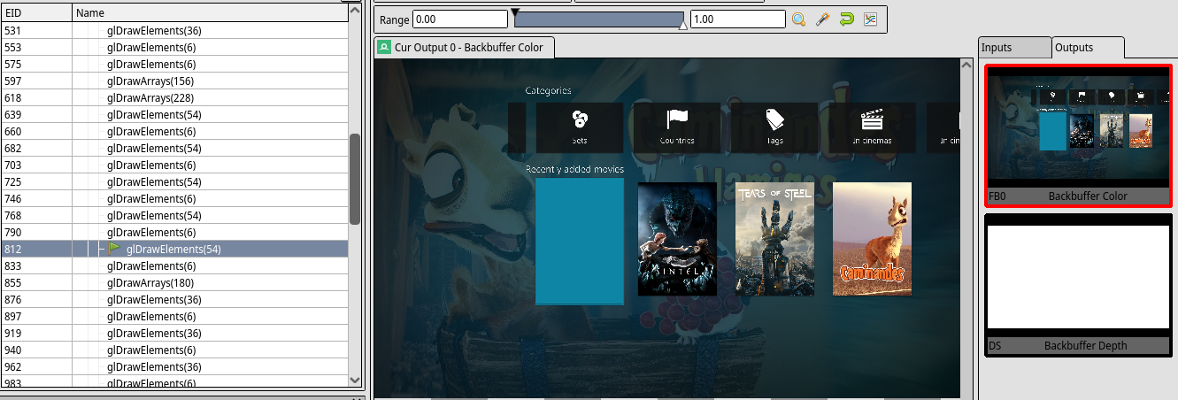Switch to the Inputs tab
Viewport: 1178px width, 400px height.
(x=1014, y=48)
